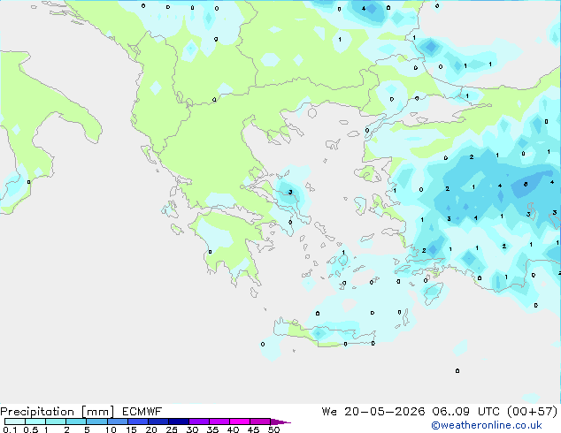Click the date 20-05-2026 in the caption
This screenshot has width=561, height=433.
(x=385, y=412)
